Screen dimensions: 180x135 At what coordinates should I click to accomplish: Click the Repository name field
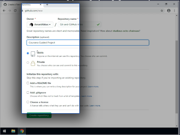79,24
